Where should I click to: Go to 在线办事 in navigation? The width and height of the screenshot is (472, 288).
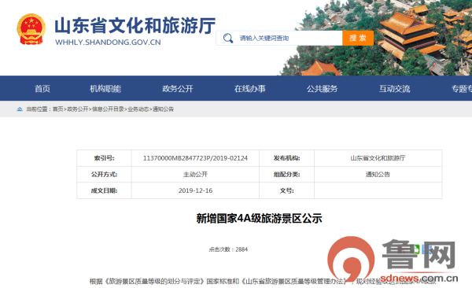tap(250, 89)
